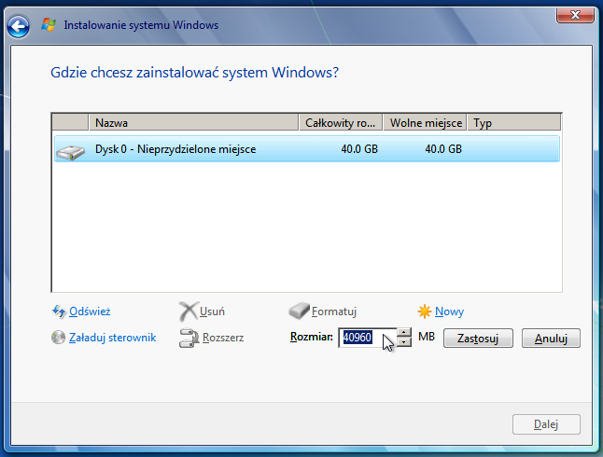Click the Windows flag logo in title bar

49,25
